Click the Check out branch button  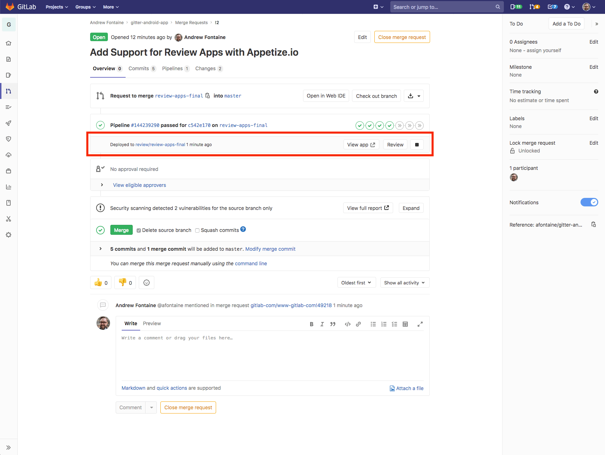376,96
